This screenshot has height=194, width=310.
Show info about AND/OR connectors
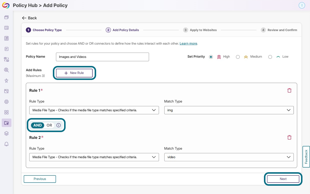[59, 125]
